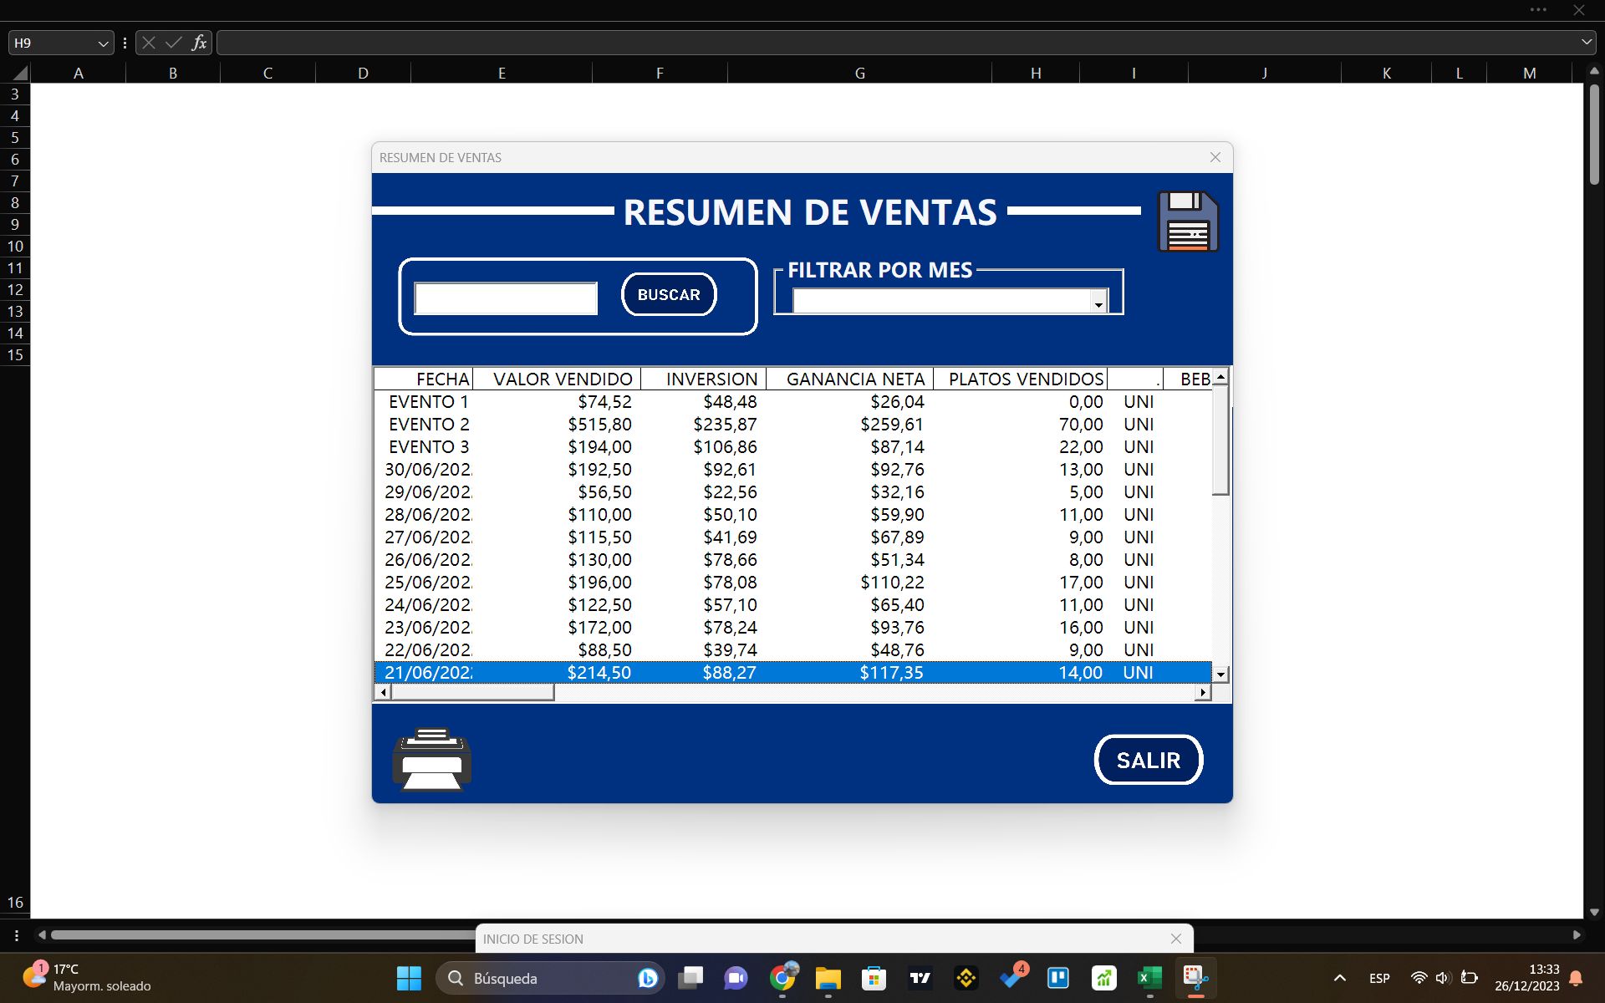Open File Explorer from the taskbar

coord(828,977)
